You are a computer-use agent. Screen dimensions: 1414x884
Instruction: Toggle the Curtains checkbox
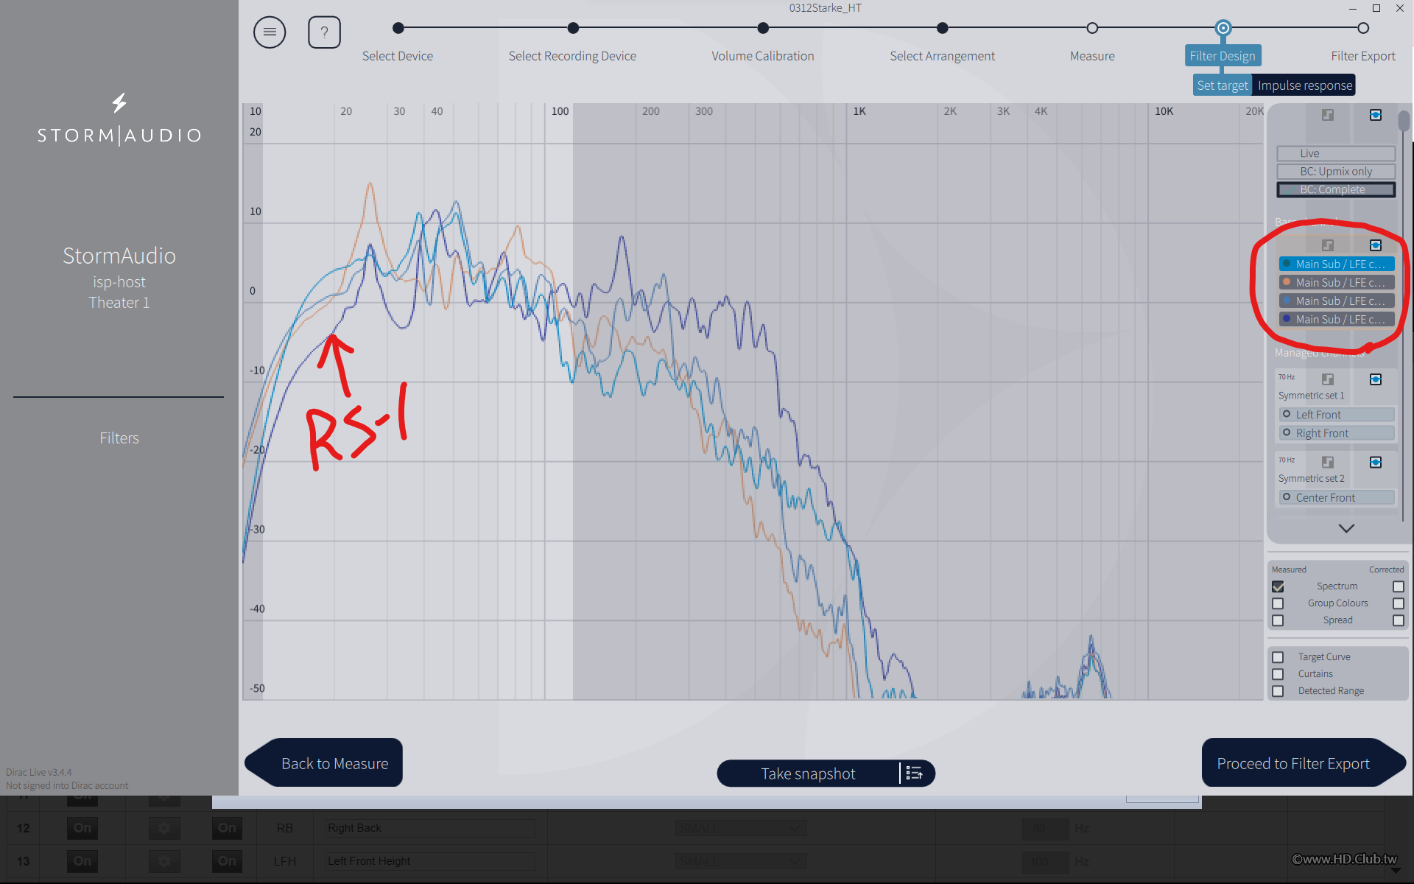1278,674
